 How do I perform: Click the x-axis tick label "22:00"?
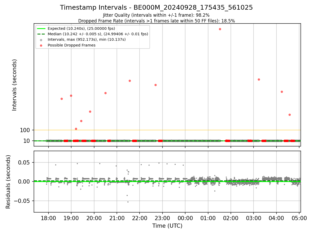click(140, 218)
